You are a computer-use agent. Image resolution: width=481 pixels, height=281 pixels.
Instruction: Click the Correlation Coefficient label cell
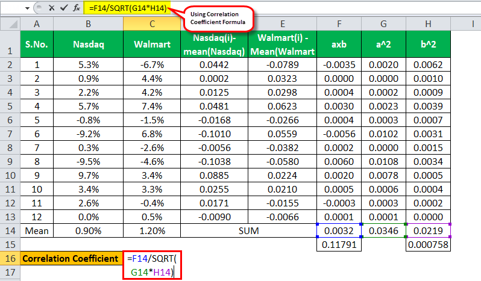71,258
